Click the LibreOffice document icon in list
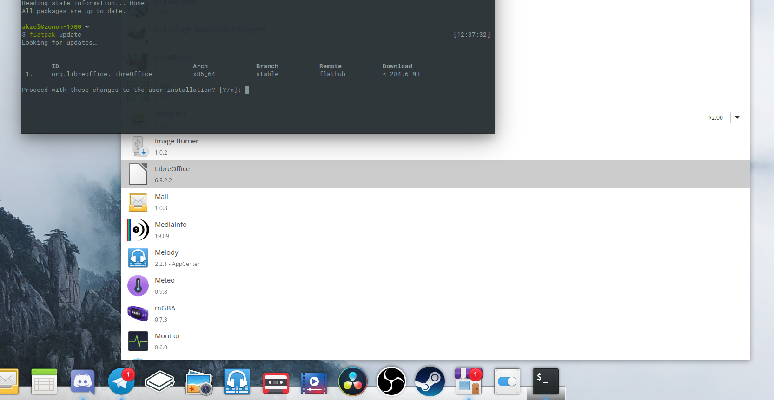Viewport: 774px width, 400px height. coord(138,174)
